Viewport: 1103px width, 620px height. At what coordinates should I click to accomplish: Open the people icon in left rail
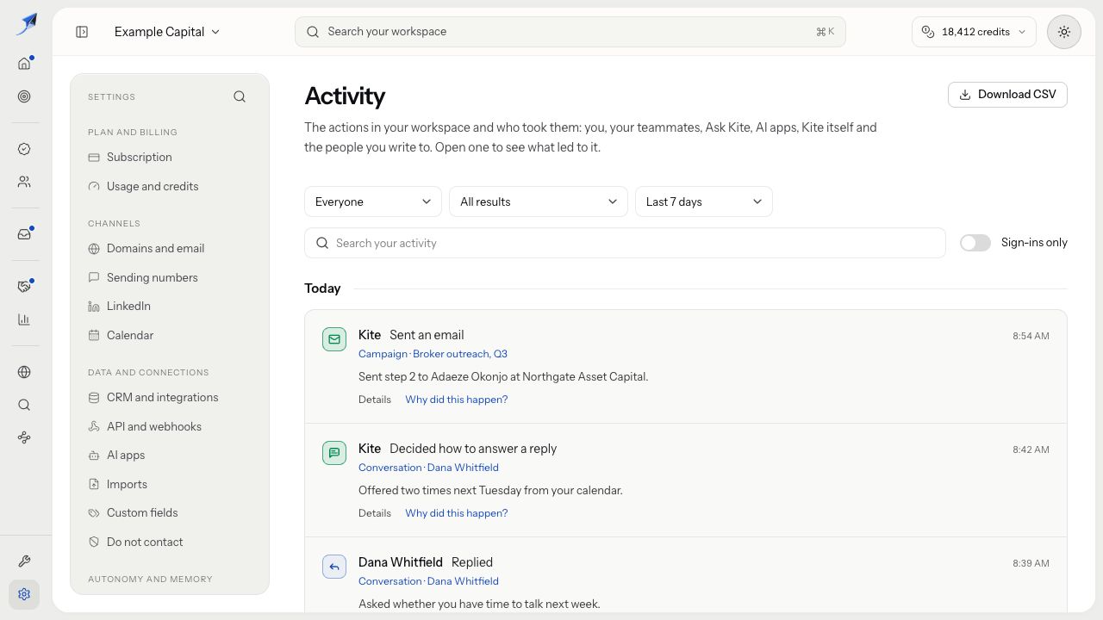[x=24, y=182]
